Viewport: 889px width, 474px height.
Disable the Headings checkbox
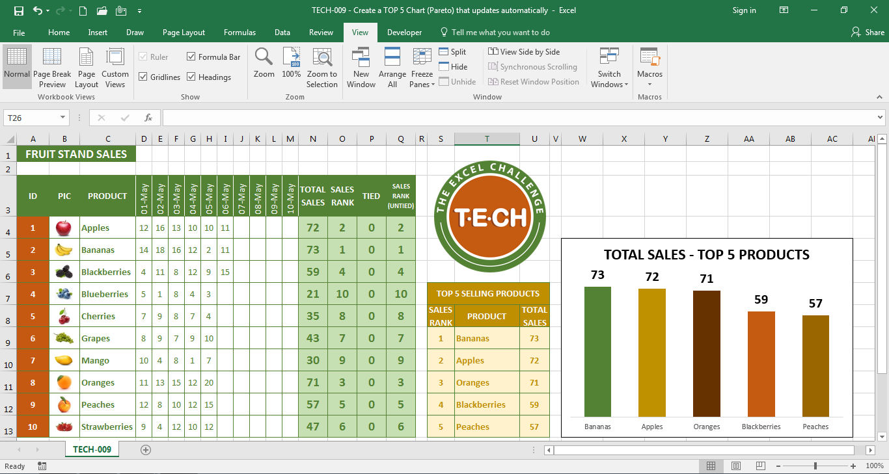pos(191,77)
